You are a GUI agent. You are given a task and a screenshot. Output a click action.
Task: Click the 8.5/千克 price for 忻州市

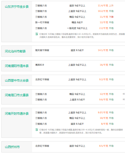point(104,146)
